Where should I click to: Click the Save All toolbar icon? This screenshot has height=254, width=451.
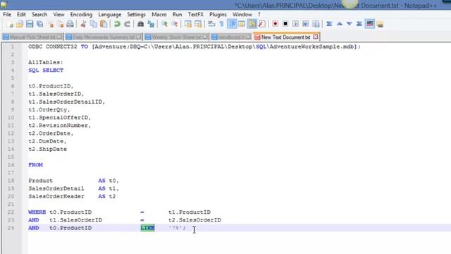click(40, 24)
